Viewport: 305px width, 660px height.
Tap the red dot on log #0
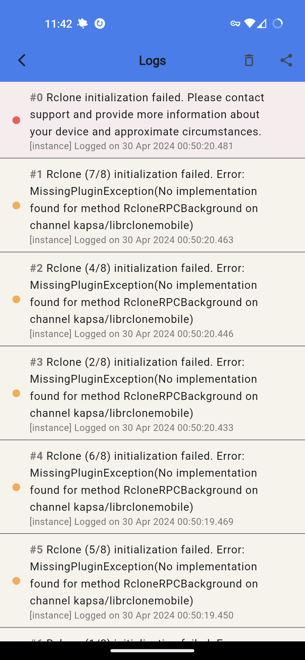16,120
